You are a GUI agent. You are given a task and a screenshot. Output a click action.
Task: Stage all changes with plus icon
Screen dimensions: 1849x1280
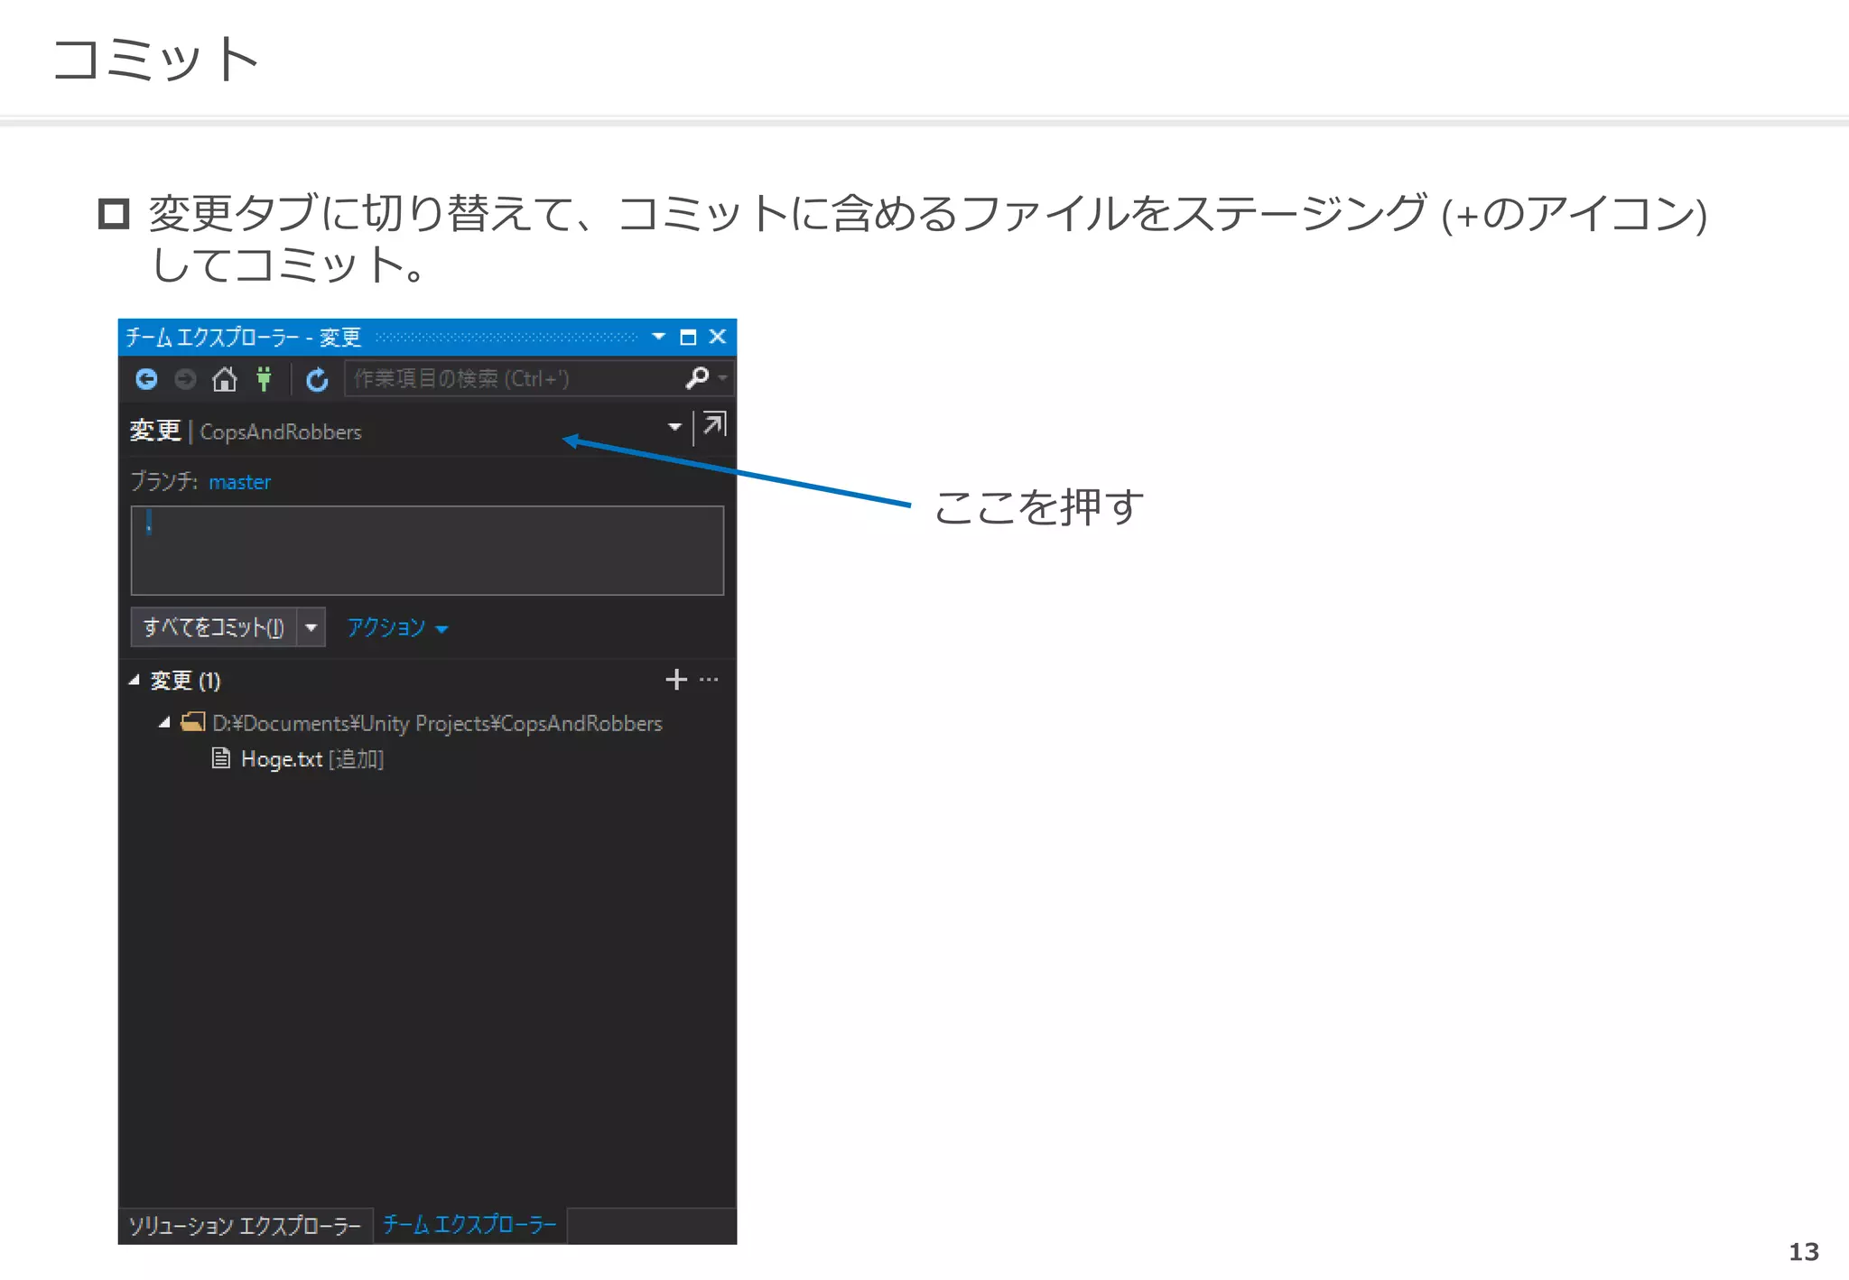[676, 680]
